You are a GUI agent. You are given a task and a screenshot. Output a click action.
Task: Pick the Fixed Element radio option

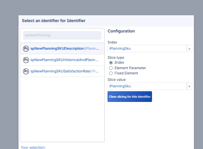[x=111, y=73]
